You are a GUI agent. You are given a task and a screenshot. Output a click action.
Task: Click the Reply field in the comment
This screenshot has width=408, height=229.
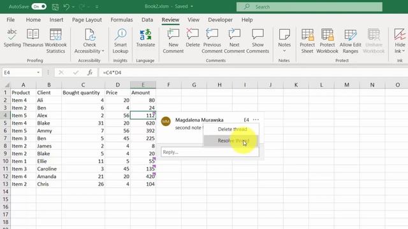[x=210, y=152]
